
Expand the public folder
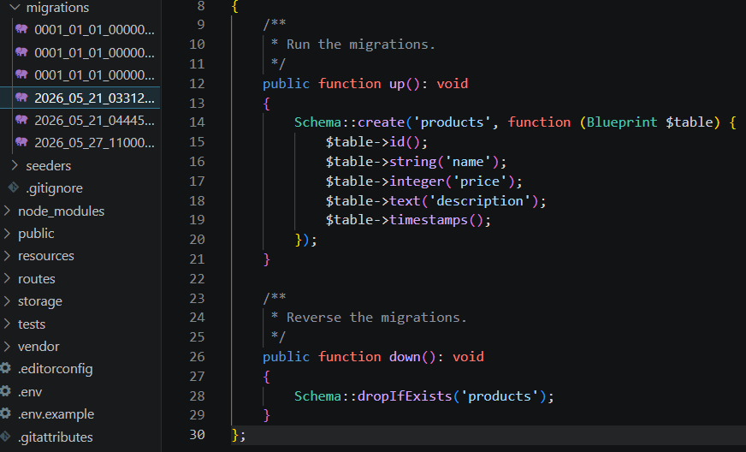pyautogui.click(x=7, y=234)
